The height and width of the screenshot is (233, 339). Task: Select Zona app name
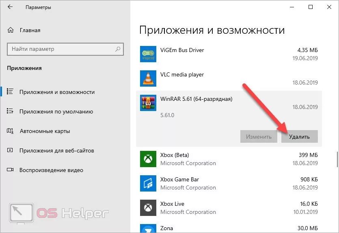pyautogui.click(x=166, y=228)
